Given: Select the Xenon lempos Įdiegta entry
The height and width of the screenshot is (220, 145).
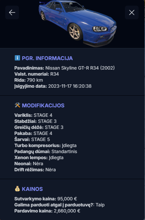Looking at the screenshot, I should (x=39, y=158).
